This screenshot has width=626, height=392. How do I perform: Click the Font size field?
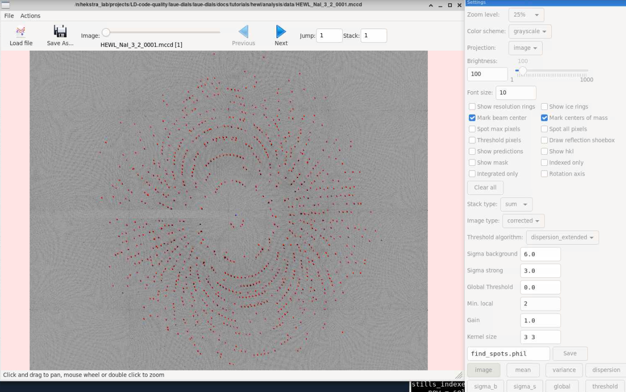coord(516,93)
